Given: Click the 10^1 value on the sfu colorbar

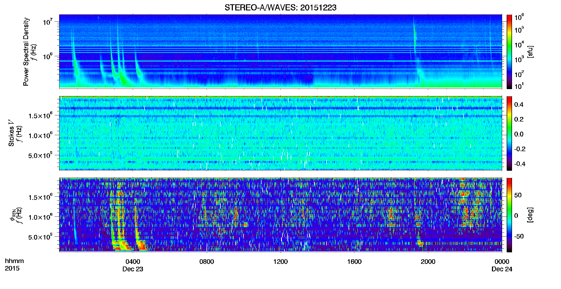Looking at the screenshot, I should [x=519, y=86].
